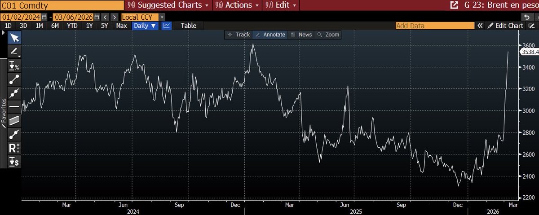Image resolution: width=539 pixels, height=215 pixels.
Task: Toggle Track crosshair mode
Action: click(239, 35)
